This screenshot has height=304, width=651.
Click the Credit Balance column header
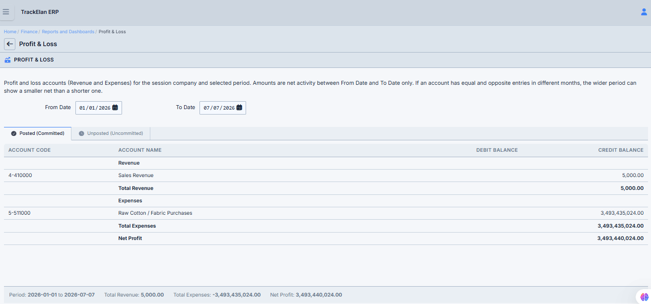point(621,150)
